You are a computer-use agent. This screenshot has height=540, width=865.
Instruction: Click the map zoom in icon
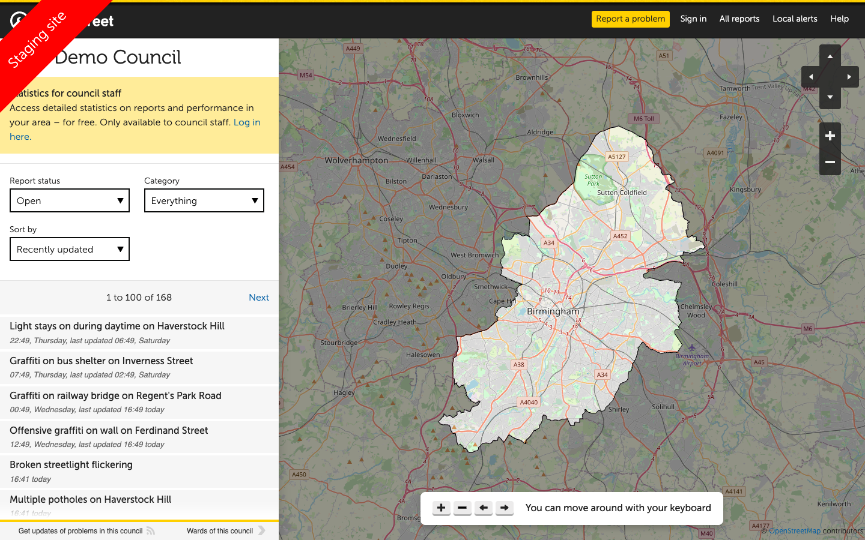pyautogui.click(x=830, y=135)
